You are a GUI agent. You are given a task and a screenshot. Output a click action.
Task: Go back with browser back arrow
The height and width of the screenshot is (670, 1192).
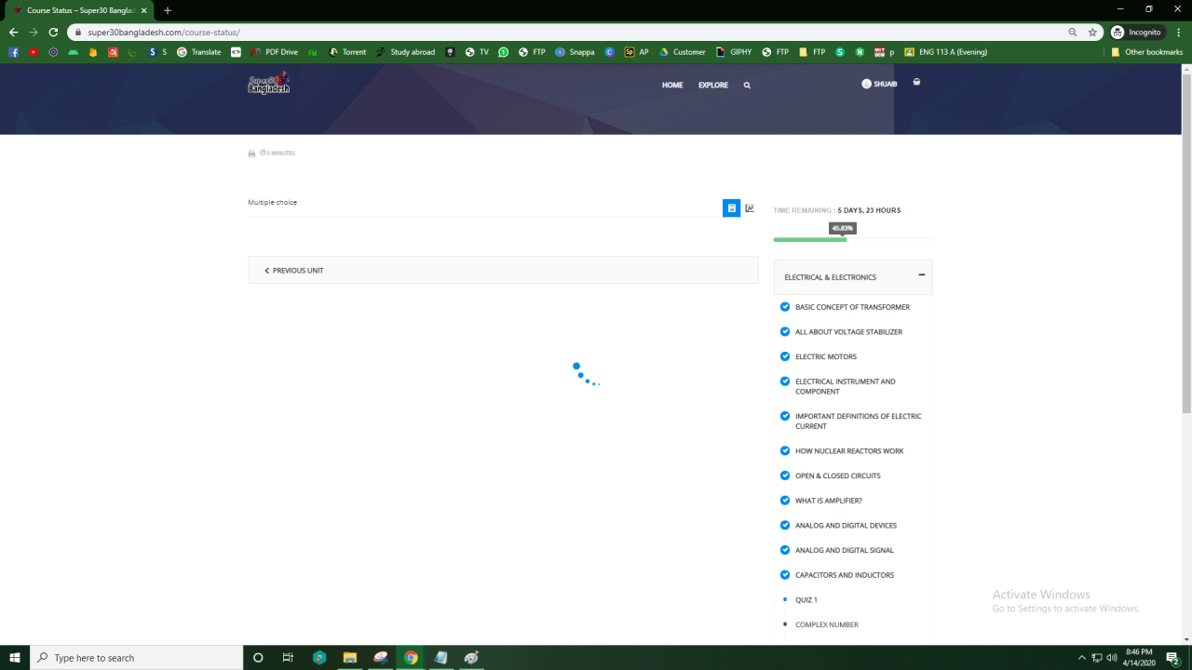point(13,32)
